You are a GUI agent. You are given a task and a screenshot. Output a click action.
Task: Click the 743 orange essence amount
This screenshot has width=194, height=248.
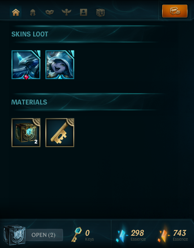pos(180,233)
